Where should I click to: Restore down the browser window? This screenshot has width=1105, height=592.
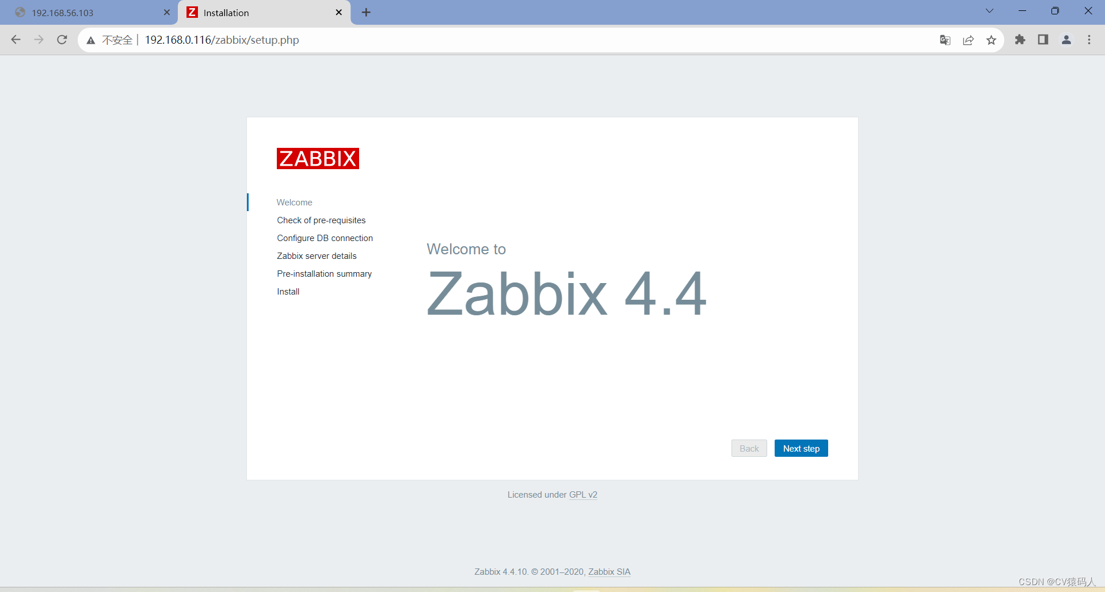click(1055, 11)
